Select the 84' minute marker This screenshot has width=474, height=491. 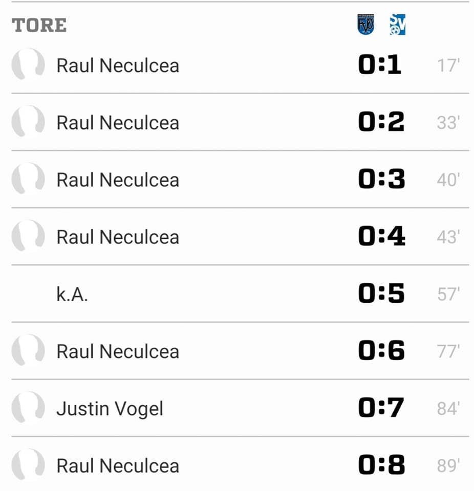click(x=448, y=409)
